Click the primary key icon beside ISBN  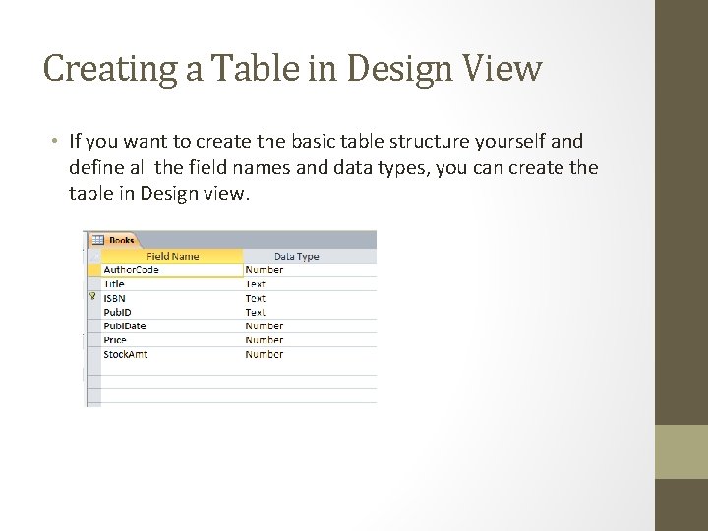(x=93, y=297)
